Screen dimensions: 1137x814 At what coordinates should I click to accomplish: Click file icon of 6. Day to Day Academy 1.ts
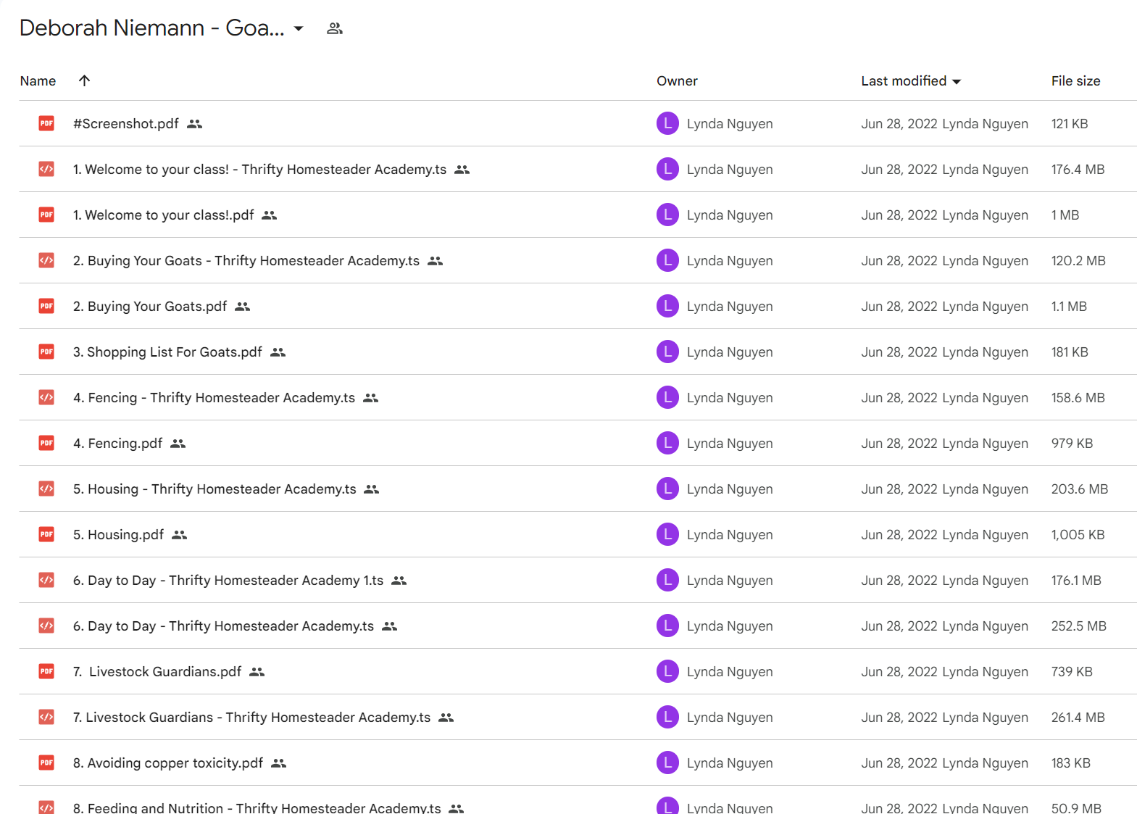point(46,580)
